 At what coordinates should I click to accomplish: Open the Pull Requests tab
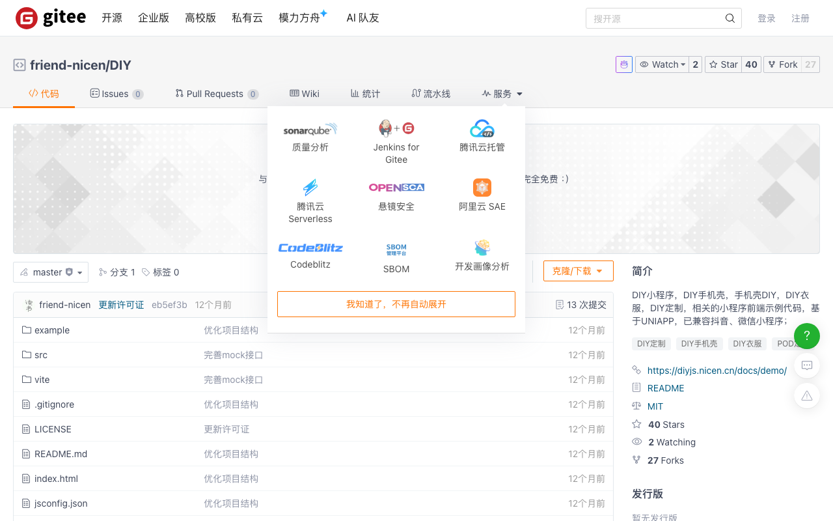click(217, 94)
